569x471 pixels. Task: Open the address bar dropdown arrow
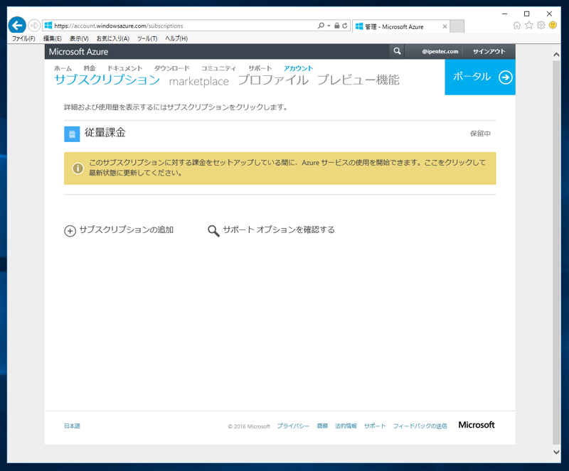(329, 26)
